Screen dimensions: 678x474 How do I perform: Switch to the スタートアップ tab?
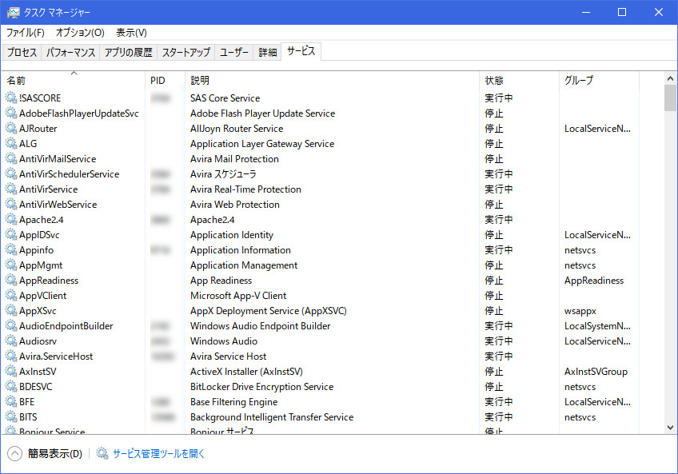point(186,53)
